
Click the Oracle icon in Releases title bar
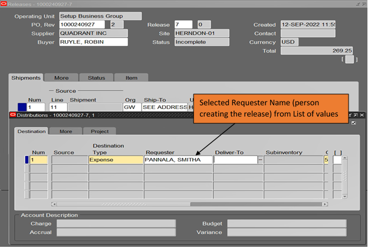tap(4, 4)
